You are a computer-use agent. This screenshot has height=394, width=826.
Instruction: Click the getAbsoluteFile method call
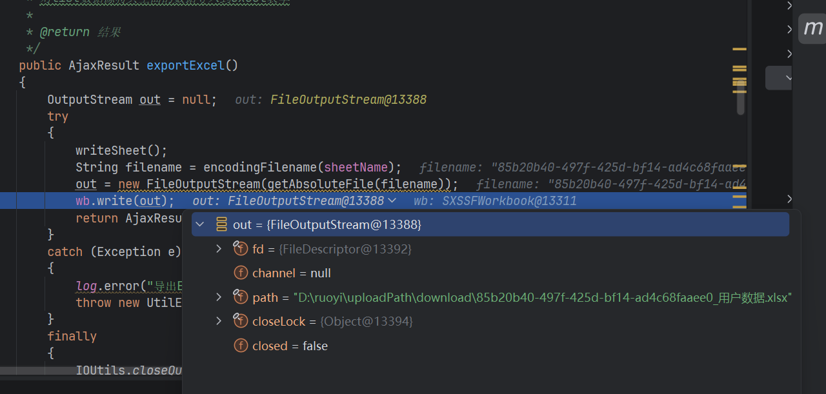click(x=320, y=185)
